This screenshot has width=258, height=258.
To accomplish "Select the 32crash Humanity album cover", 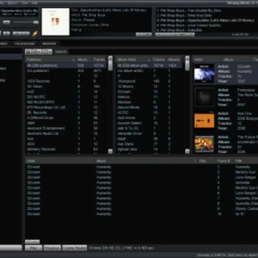I will coord(204,74).
